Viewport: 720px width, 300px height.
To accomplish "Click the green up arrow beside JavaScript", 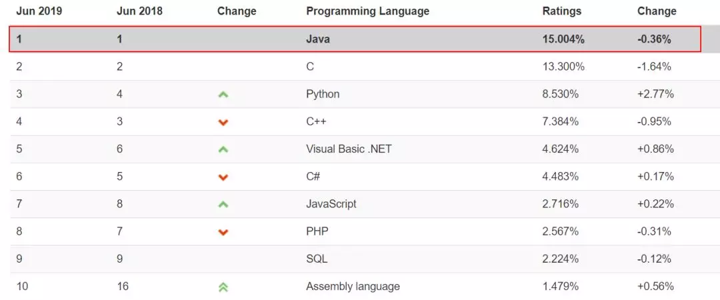I will [223, 204].
